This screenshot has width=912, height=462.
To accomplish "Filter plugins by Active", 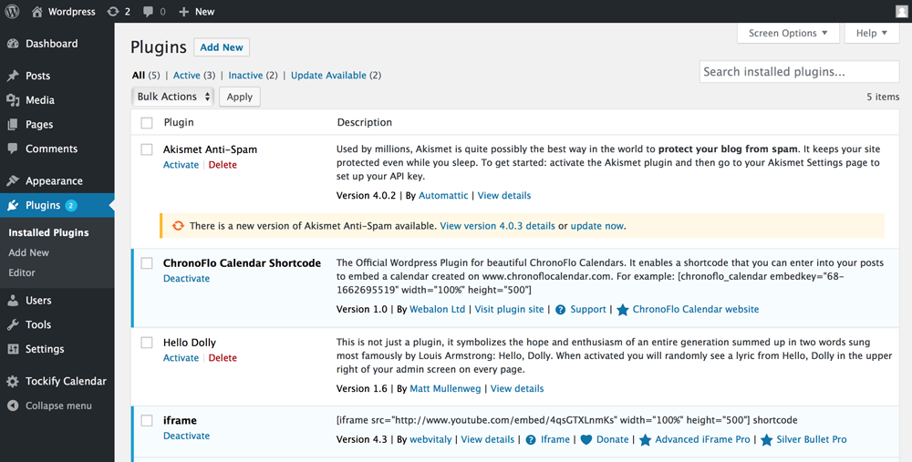I will (x=187, y=76).
